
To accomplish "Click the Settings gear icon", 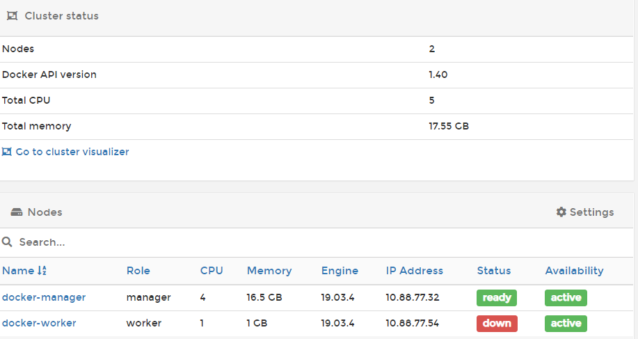I will click(x=561, y=212).
